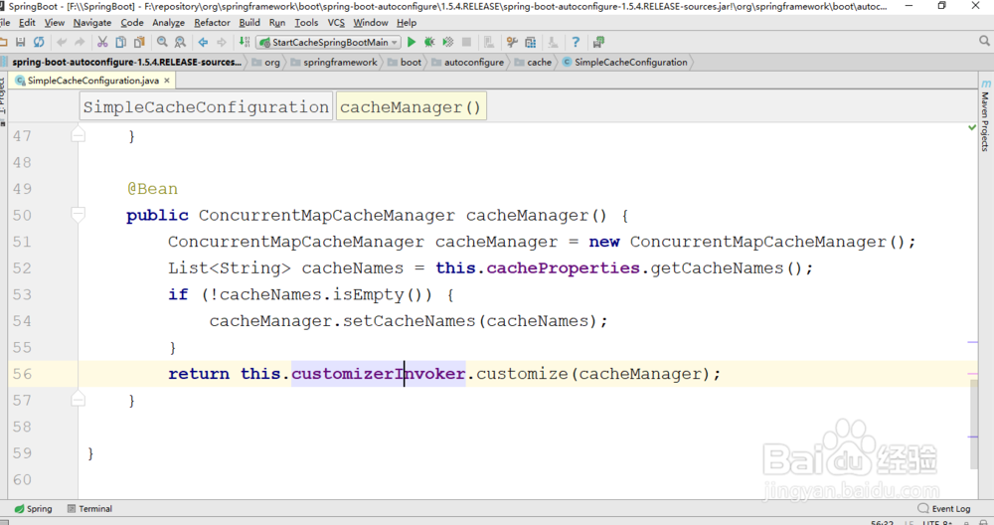Open the StartCacheSpringBootMain run configuration dropdown
Viewport: 994px width, 525px height.
point(328,42)
